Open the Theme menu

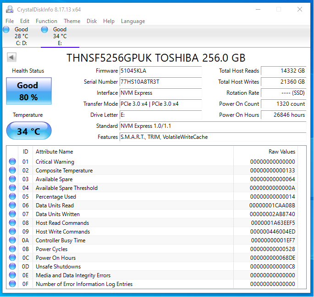tap(72, 21)
